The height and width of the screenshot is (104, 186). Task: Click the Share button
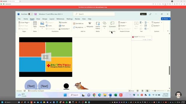[x=165, y=19]
